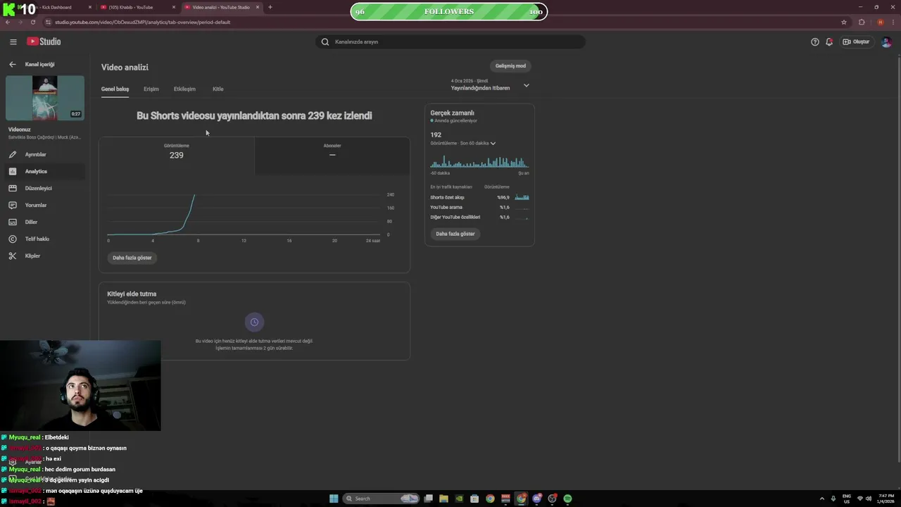Open the help question mark icon

click(815, 42)
